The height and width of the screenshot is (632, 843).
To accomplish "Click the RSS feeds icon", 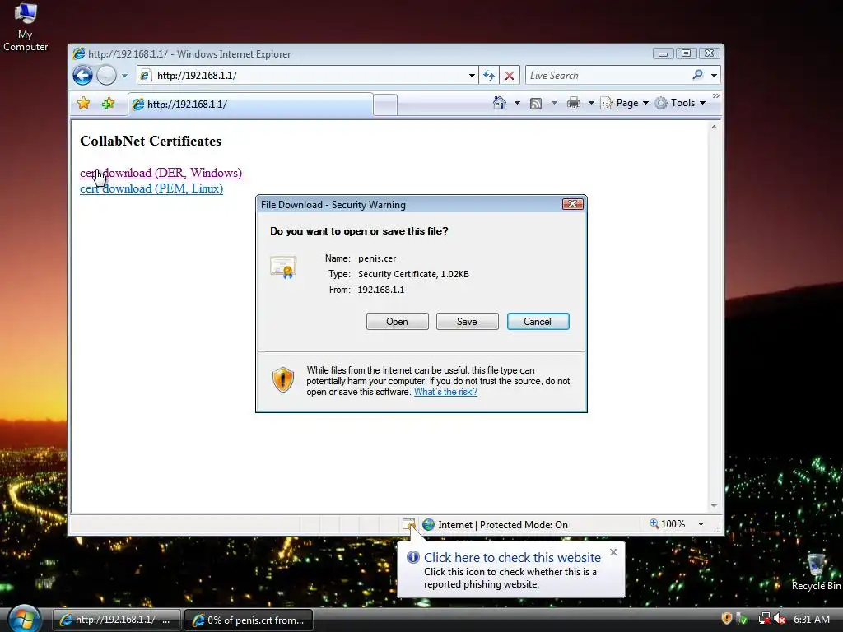I will 536,103.
